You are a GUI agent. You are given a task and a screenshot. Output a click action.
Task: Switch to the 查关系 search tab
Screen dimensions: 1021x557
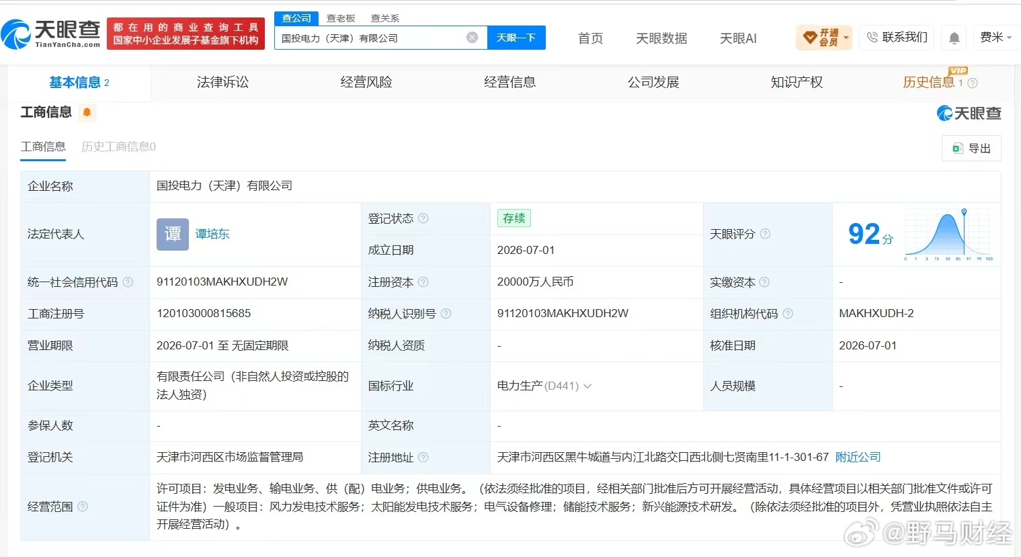click(x=385, y=18)
